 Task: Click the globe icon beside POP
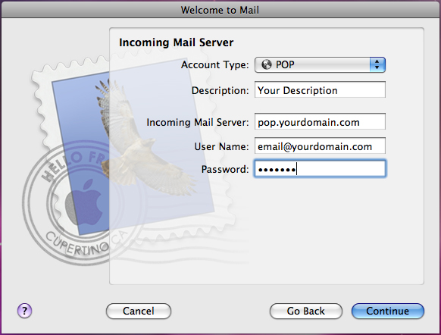[267, 64]
